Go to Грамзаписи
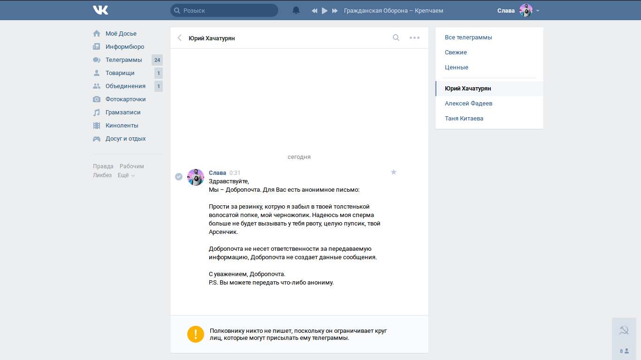641x360 pixels. 123,112
